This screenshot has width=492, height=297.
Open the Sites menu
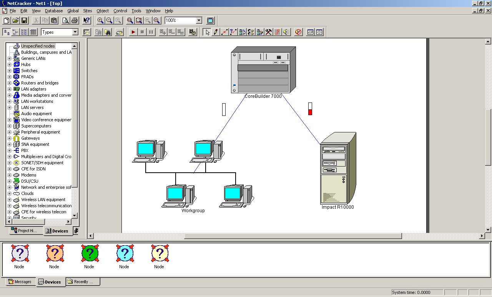tap(88, 11)
